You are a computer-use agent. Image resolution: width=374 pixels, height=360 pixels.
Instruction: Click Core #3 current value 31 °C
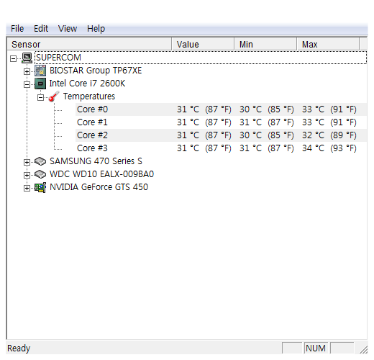(188, 148)
